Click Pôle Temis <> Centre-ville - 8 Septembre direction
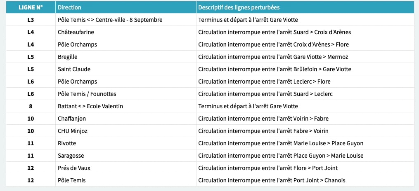Screen dimensions: 419x191 110,20
